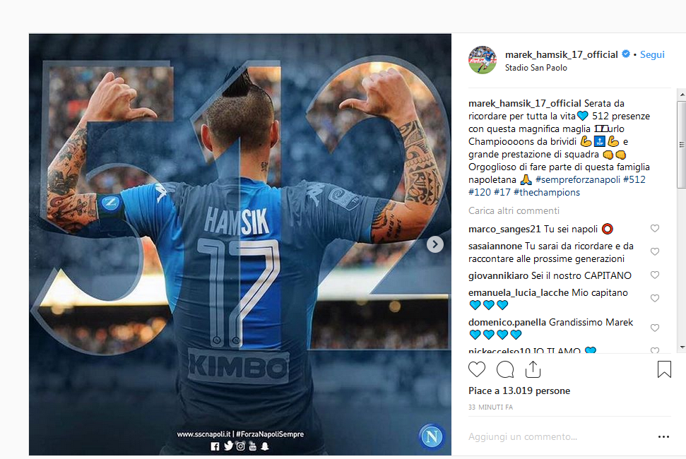Like the giovannikiaro comment
This screenshot has width=686, height=459.
click(x=654, y=275)
